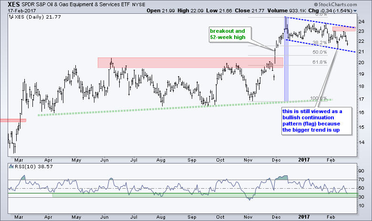Image resolution: width=372 pixels, height=221 pixels.
Task: Click the 50.0% Fibonacci retracement label
Action: click(x=320, y=52)
